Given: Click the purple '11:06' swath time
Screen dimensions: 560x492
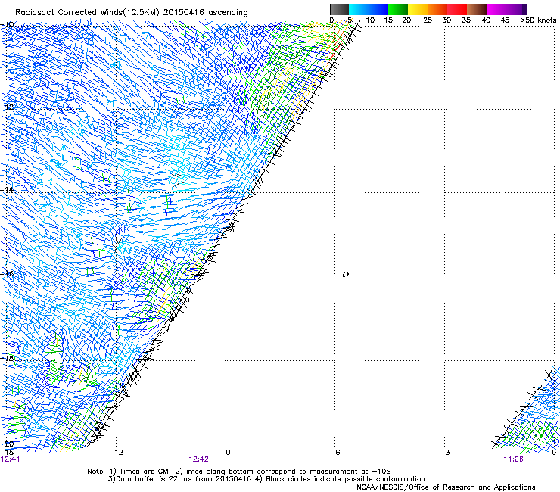Looking at the screenshot, I should point(513,459).
